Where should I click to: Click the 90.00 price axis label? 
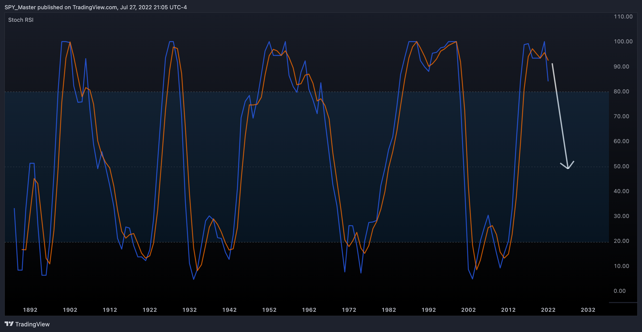pos(621,67)
